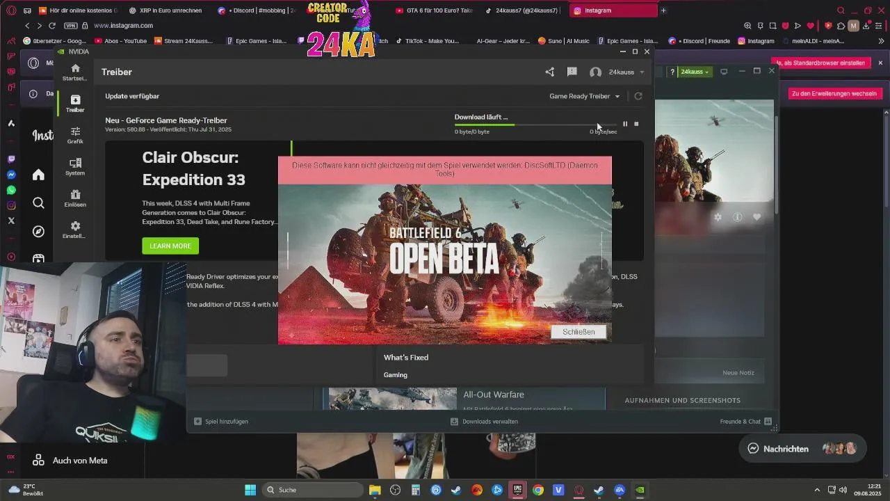890x501 pixels.
Task: Open Epic Games Launcher from taskbar
Action: tap(517, 490)
